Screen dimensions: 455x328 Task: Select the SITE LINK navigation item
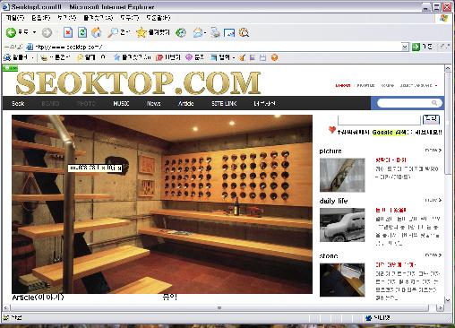coord(224,103)
